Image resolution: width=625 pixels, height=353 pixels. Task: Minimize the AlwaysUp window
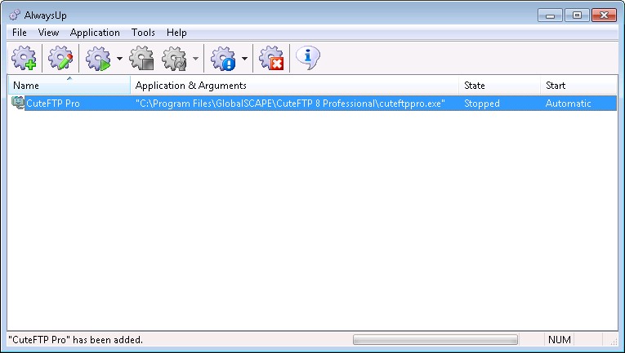click(x=551, y=15)
